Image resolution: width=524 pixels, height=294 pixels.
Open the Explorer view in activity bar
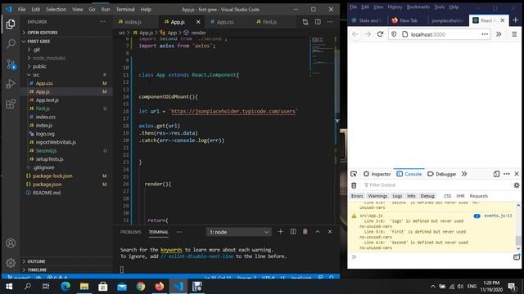pos(11,24)
